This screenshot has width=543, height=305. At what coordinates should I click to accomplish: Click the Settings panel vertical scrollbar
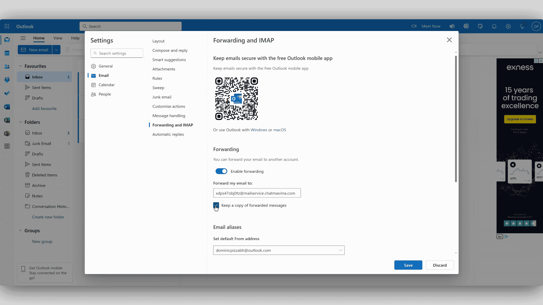click(x=456, y=119)
